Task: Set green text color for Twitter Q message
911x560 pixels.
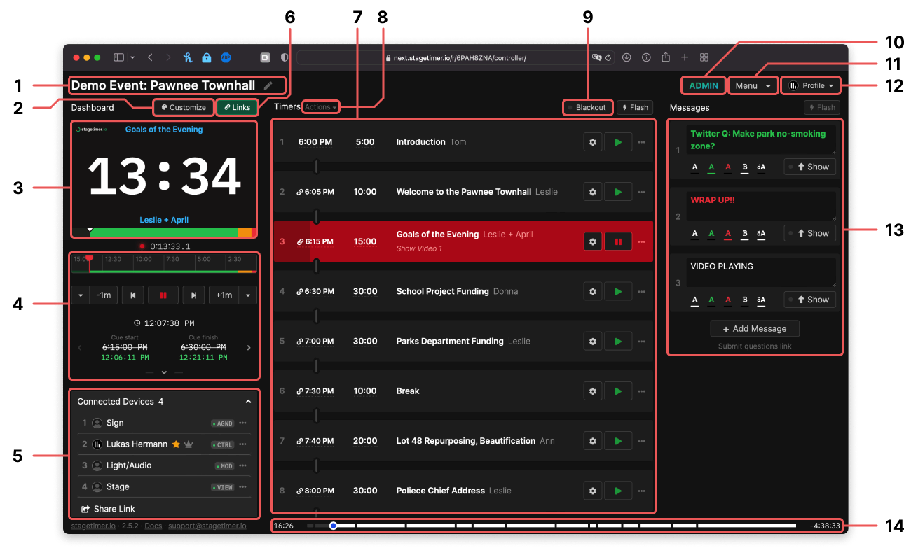Action: (x=711, y=167)
